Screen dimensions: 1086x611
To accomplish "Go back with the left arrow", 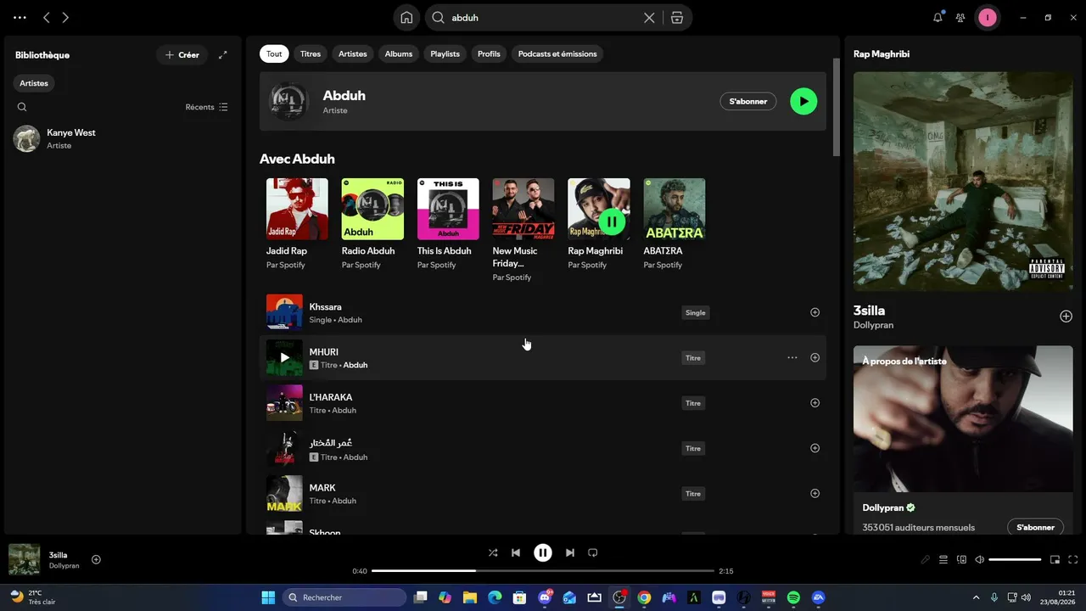I will click(47, 17).
